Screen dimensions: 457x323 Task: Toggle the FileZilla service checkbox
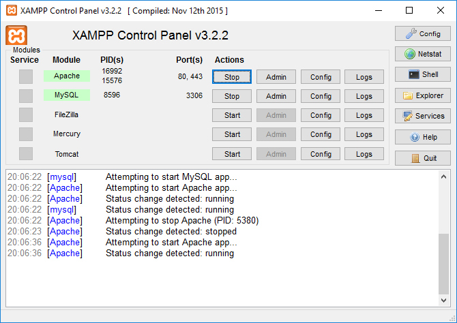point(26,115)
